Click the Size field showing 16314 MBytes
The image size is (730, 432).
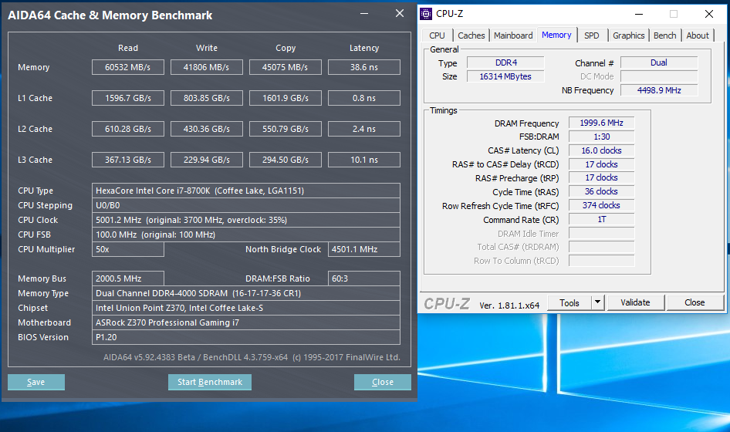(x=505, y=76)
